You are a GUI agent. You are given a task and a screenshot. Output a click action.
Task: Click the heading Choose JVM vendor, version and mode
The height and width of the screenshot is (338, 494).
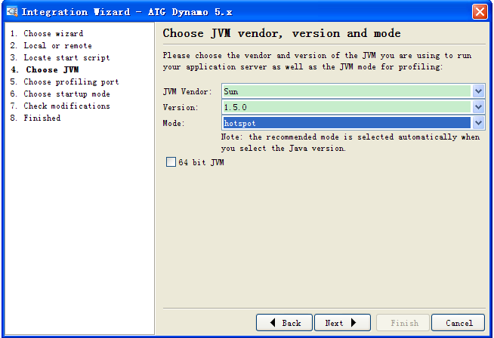coord(282,33)
